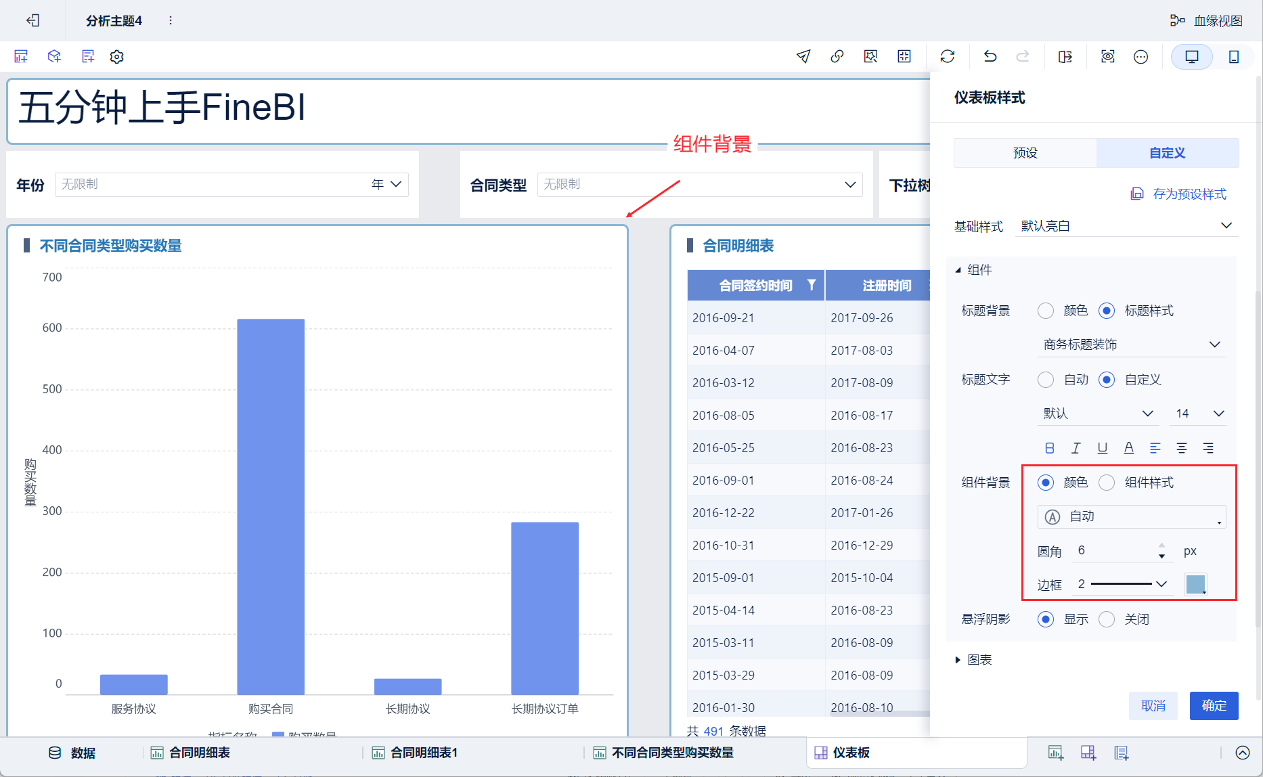The width and height of the screenshot is (1263, 777).
Task: Select 标题样式 radio for 标题背景
Action: 1107,311
